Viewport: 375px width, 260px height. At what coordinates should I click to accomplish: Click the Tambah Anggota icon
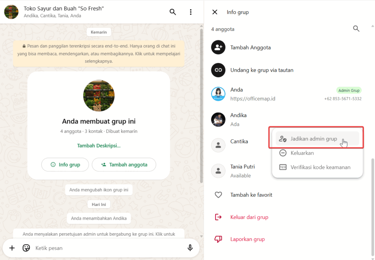click(x=218, y=48)
